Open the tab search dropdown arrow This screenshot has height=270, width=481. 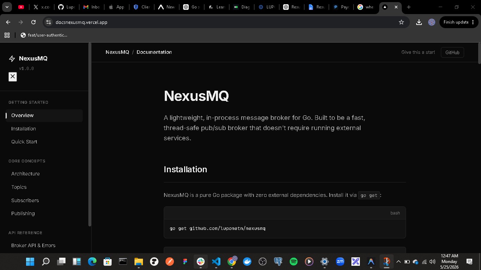pos(7,7)
